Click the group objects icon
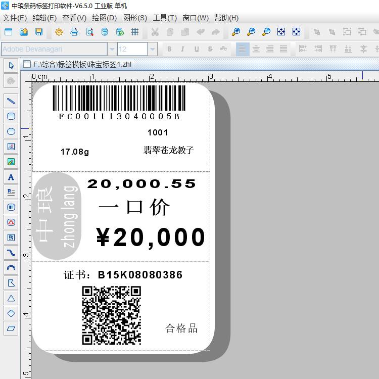The height and width of the screenshot is (379, 379). (x=347, y=32)
